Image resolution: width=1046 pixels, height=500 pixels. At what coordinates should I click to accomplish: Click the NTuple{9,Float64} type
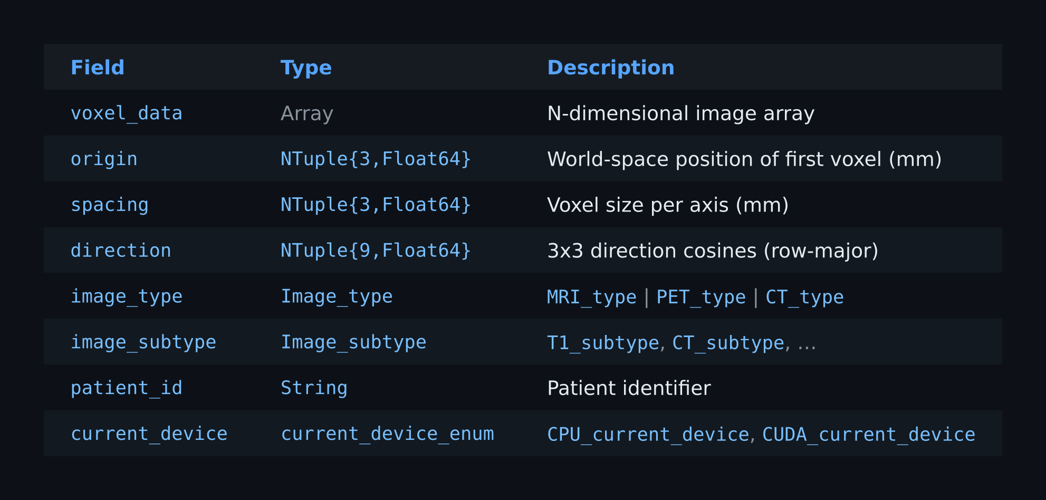click(376, 251)
